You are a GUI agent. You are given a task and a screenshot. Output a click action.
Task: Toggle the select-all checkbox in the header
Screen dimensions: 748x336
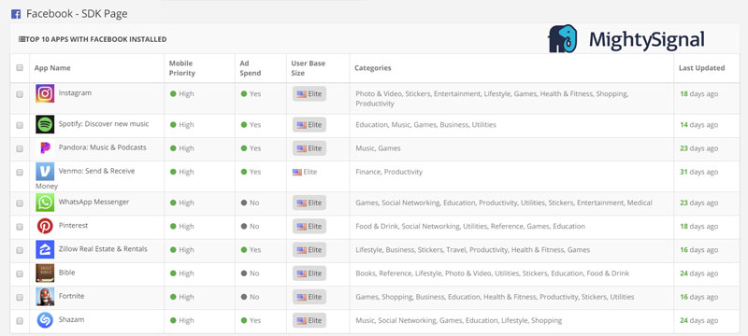(20, 67)
